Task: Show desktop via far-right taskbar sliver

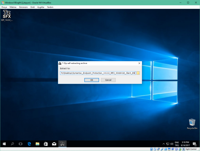Action: pos(199,144)
